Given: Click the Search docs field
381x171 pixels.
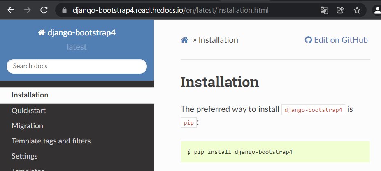Looking at the screenshot, I should pos(77,66).
